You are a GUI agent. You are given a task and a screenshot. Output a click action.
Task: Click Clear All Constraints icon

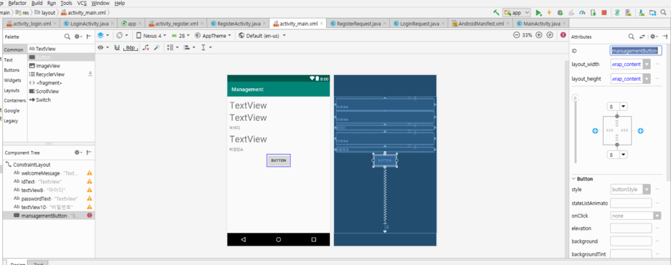(146, 47)
